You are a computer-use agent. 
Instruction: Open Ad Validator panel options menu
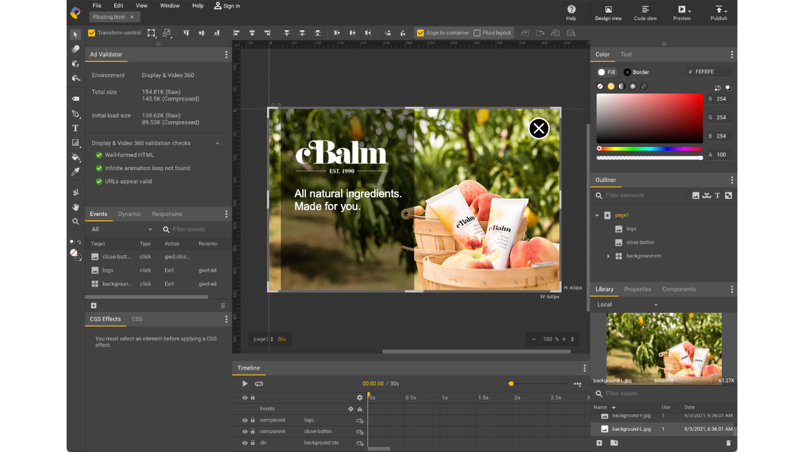tap(226, 55)
